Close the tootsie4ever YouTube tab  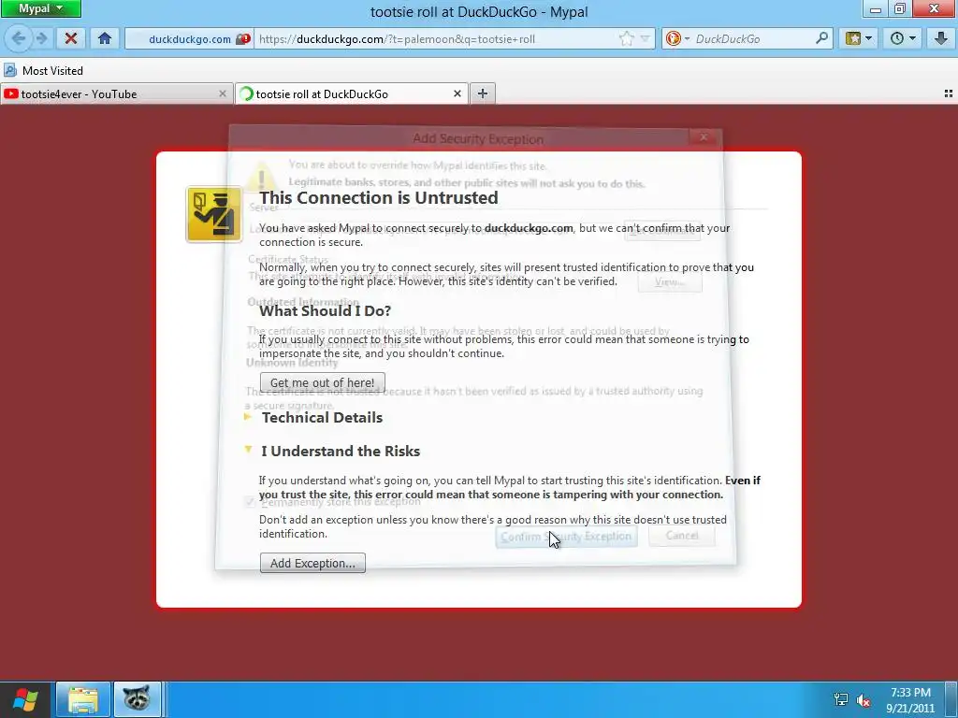(x=223, y=94)
